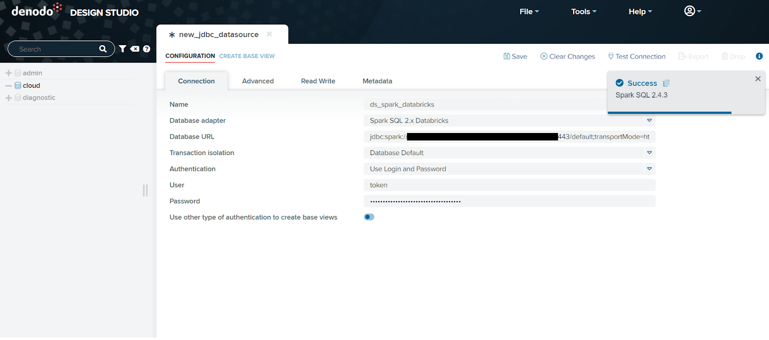Image resolution: width=769 pixels, height=340 pixels.
Task: Close the new_jdbc_datasource tab
Action: (x=269, y=34)
